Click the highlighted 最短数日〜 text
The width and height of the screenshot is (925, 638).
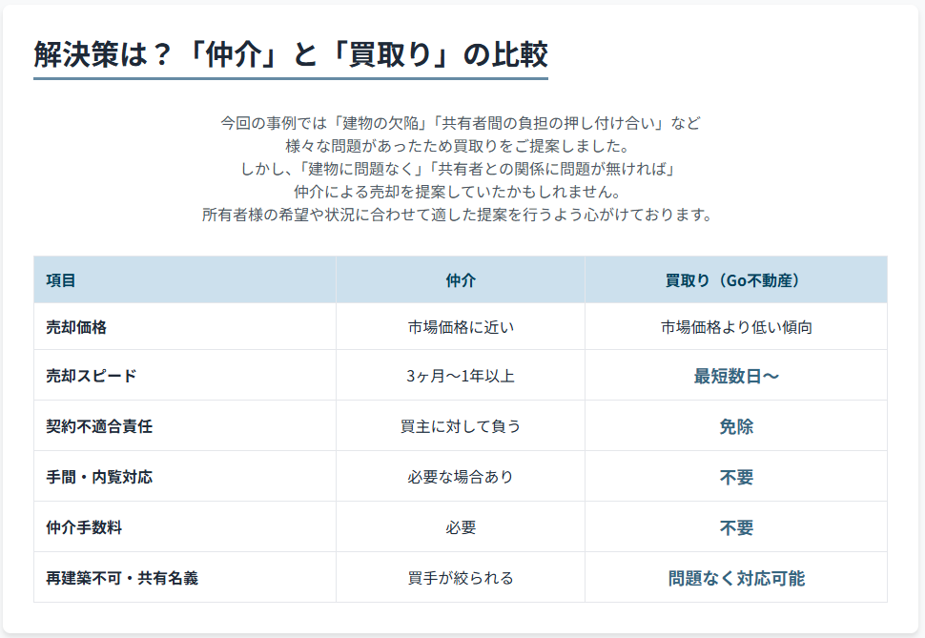(x=736, y=376)
